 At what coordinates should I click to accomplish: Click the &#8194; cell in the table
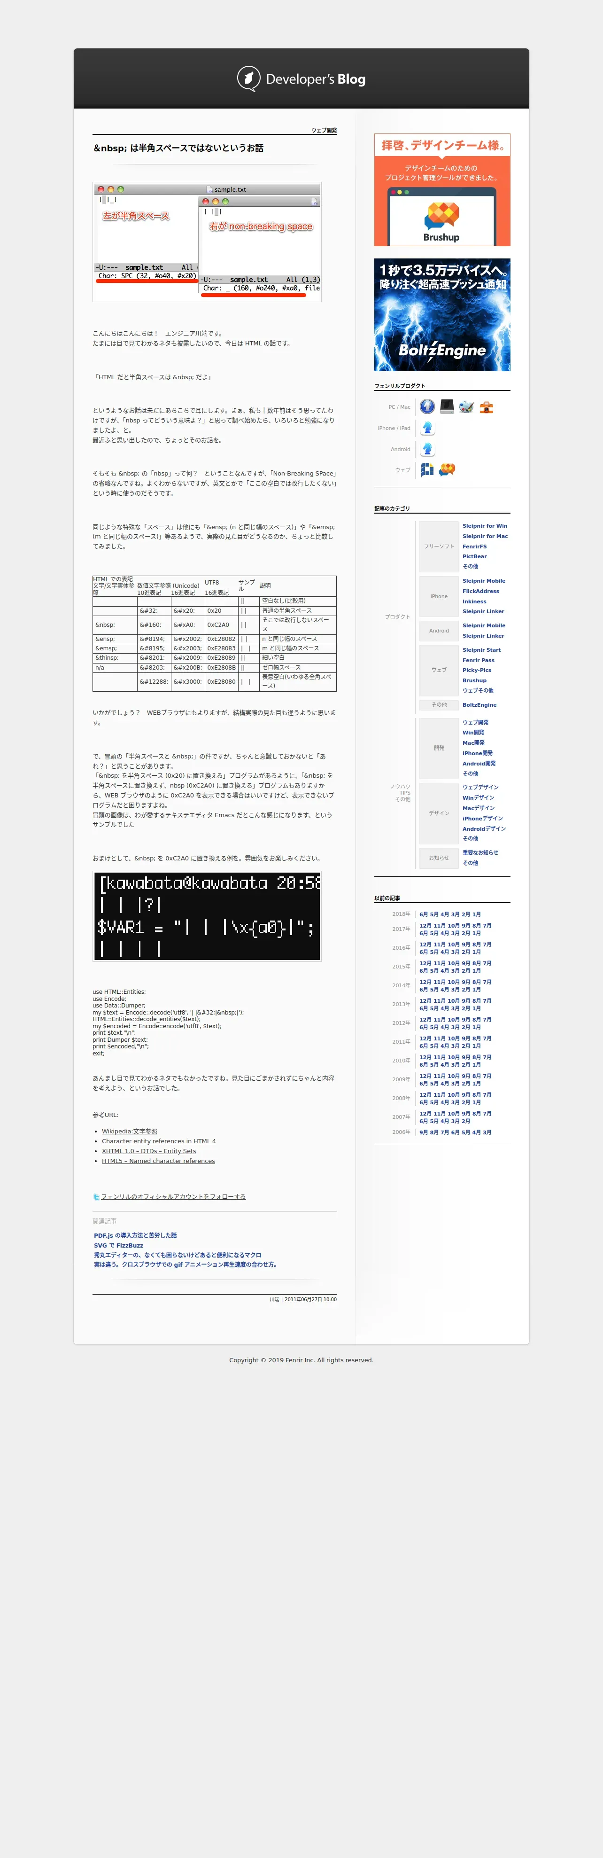154,638
